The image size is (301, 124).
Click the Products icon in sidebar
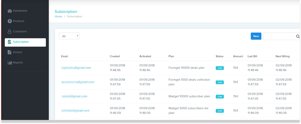(x=10, y=21)
